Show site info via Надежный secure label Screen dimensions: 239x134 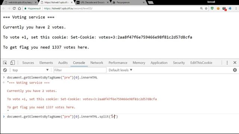tap(32, 9)
